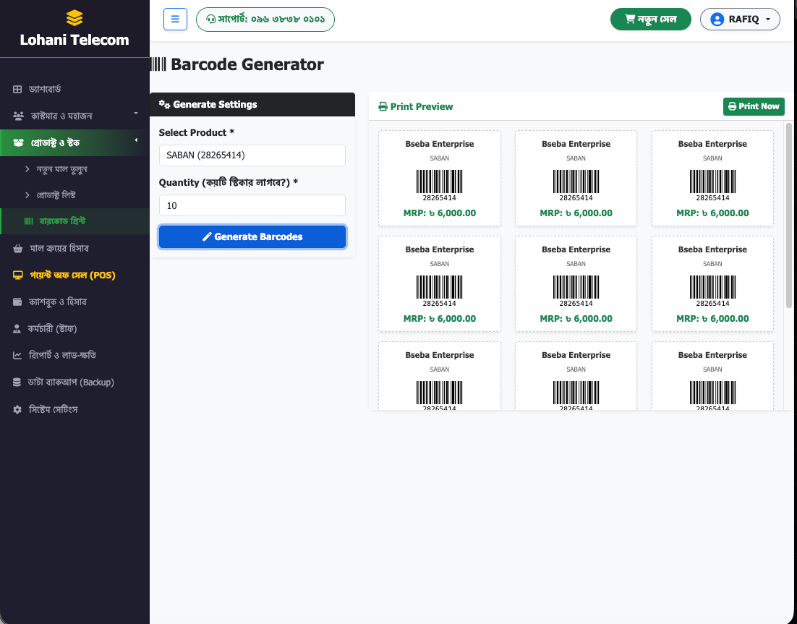Image resolution: width=797 pixels, height=624 pixels.
Task: Click the Print Preview vertical scrollbar
Action: (789, 215)
